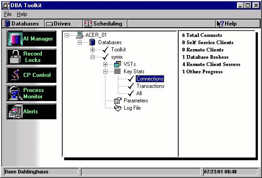The image size is (262, 178).
Task: Open the AI Manager cylinder icon
Action: (x=15, y=38)
